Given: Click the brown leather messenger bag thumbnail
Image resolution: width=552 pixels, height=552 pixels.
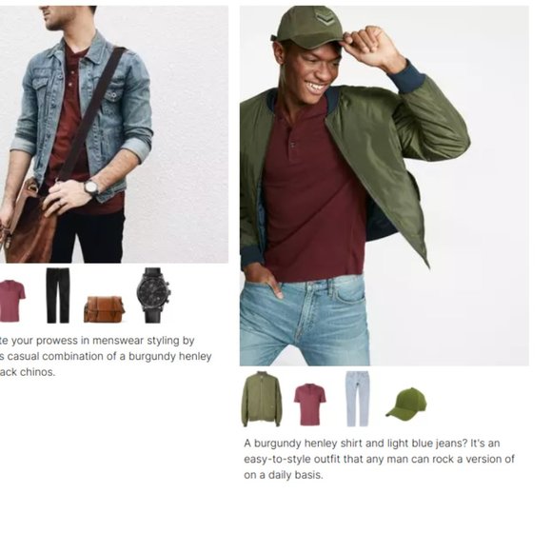Looking at the screenshot, I should 104,309.
